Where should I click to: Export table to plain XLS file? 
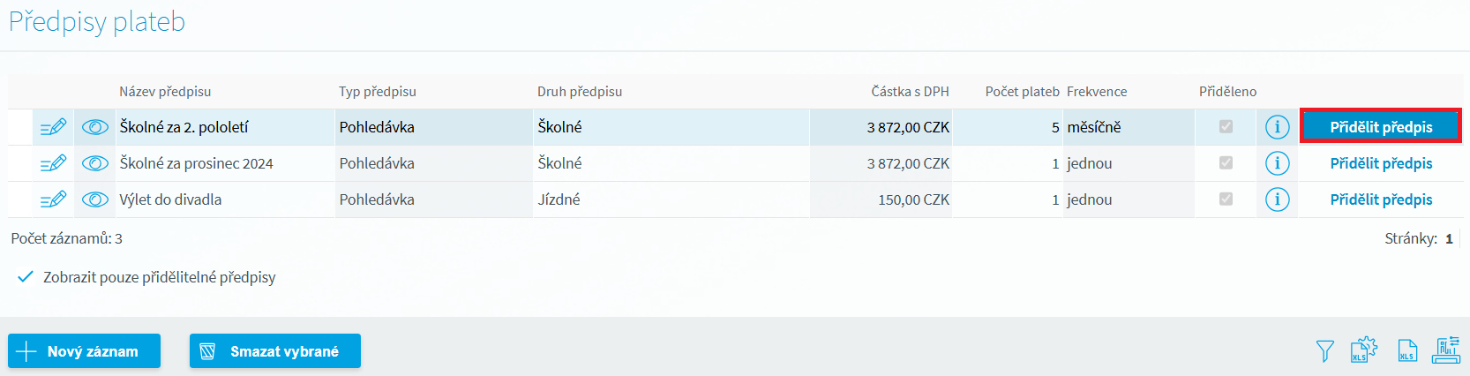[1407, 351]
